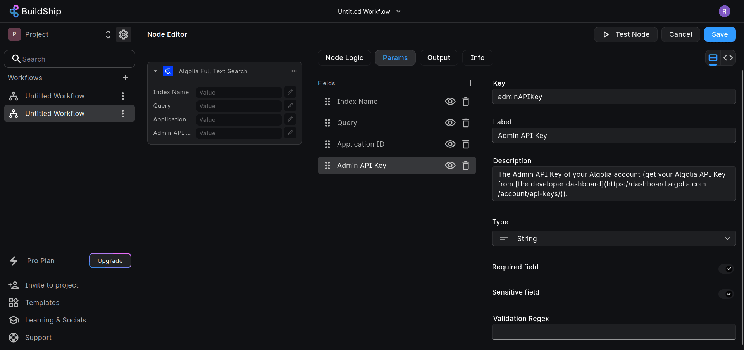Viewport: 744px width, 350px height.
Task: Open Algolia node three-dot options menu
Action: coord(294,71)
